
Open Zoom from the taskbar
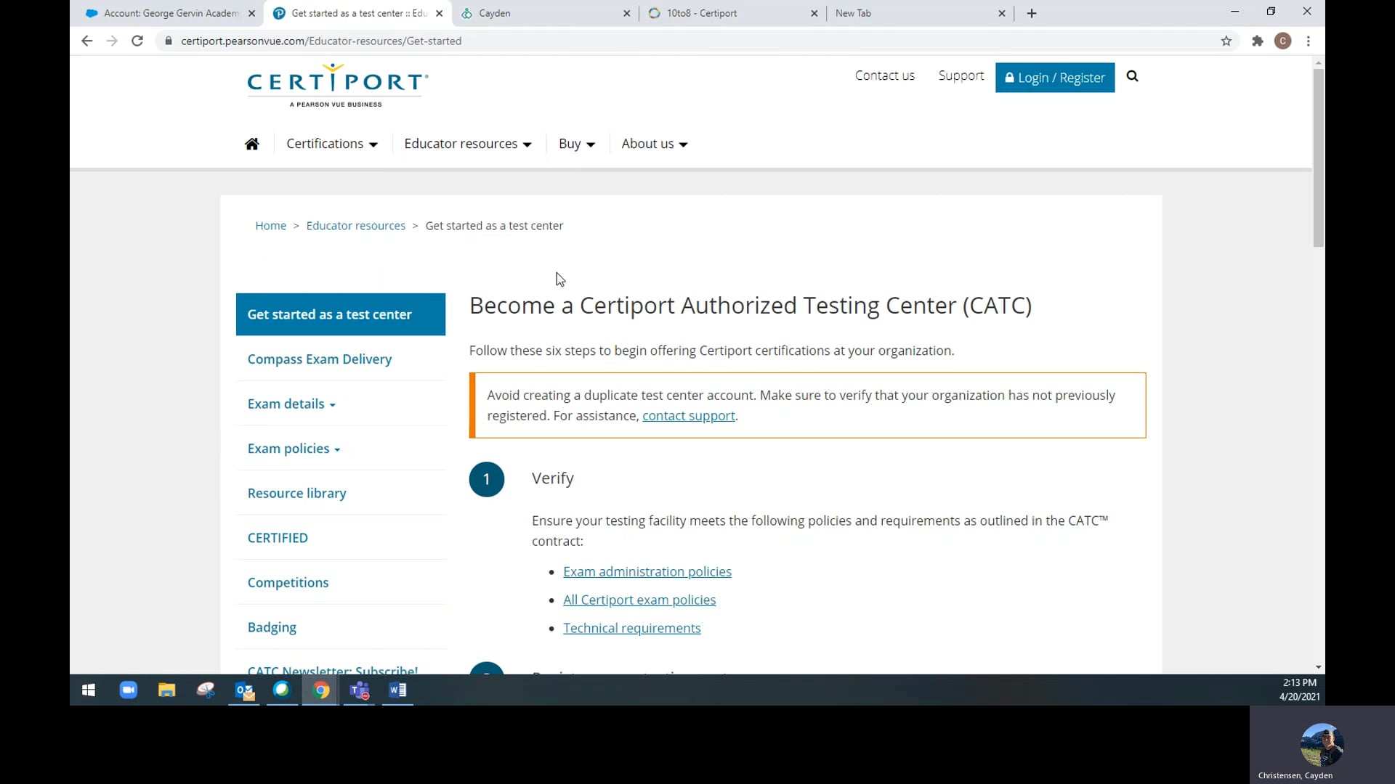129,690
